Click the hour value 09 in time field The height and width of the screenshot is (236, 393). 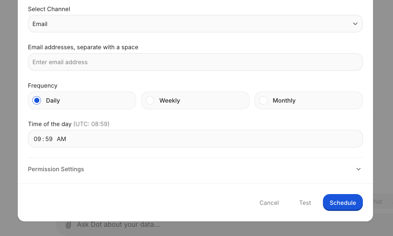coord(37,139)
